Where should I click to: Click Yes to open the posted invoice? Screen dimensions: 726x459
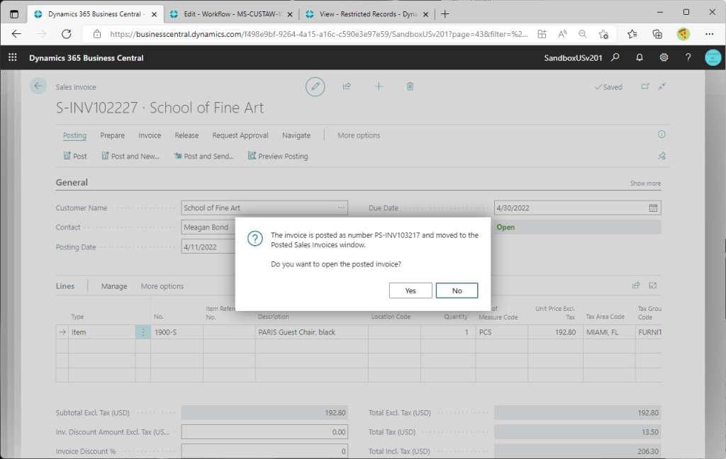point(411,290)
